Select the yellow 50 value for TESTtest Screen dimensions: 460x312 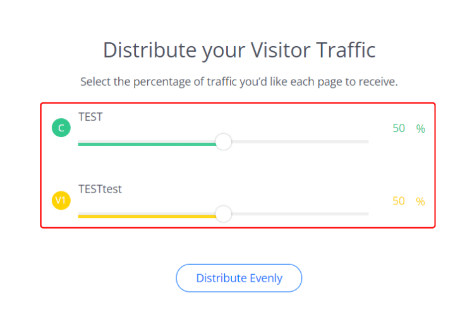click(399, 201)
